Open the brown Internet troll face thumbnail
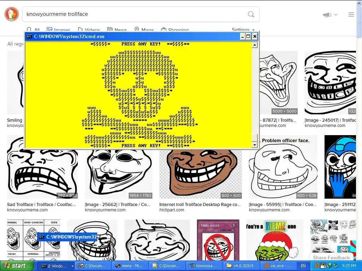 click(200, 173)
